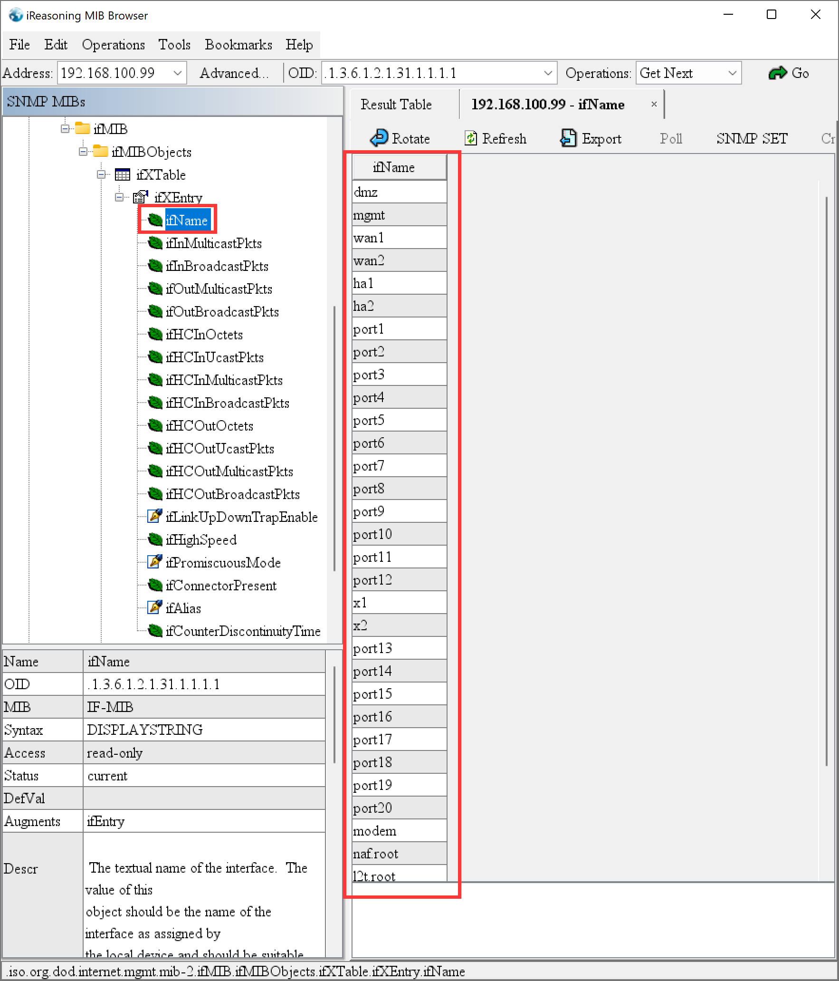
Task: Click the ifHCInOctets leaf icon
Action: 155,334
